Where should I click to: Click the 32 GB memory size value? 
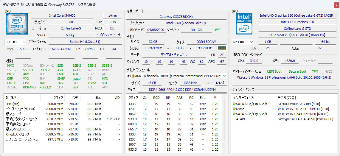153,42
